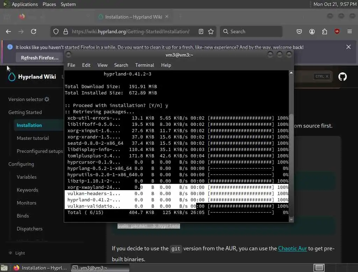Click the Hyprland Wiki logo
358x272 pixels.
pyautogui.click(x=32, y=77)
